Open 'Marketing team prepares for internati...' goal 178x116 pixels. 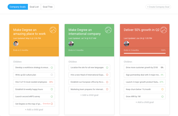coord(89,89)
